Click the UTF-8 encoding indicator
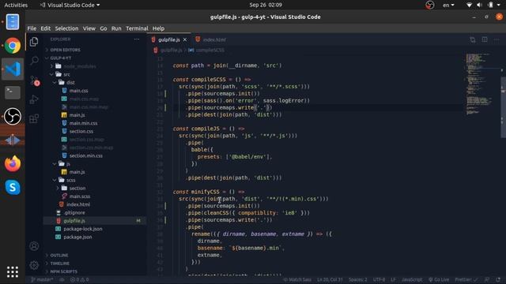The width and height of the screenshot is (506, 284). [379, 279]
